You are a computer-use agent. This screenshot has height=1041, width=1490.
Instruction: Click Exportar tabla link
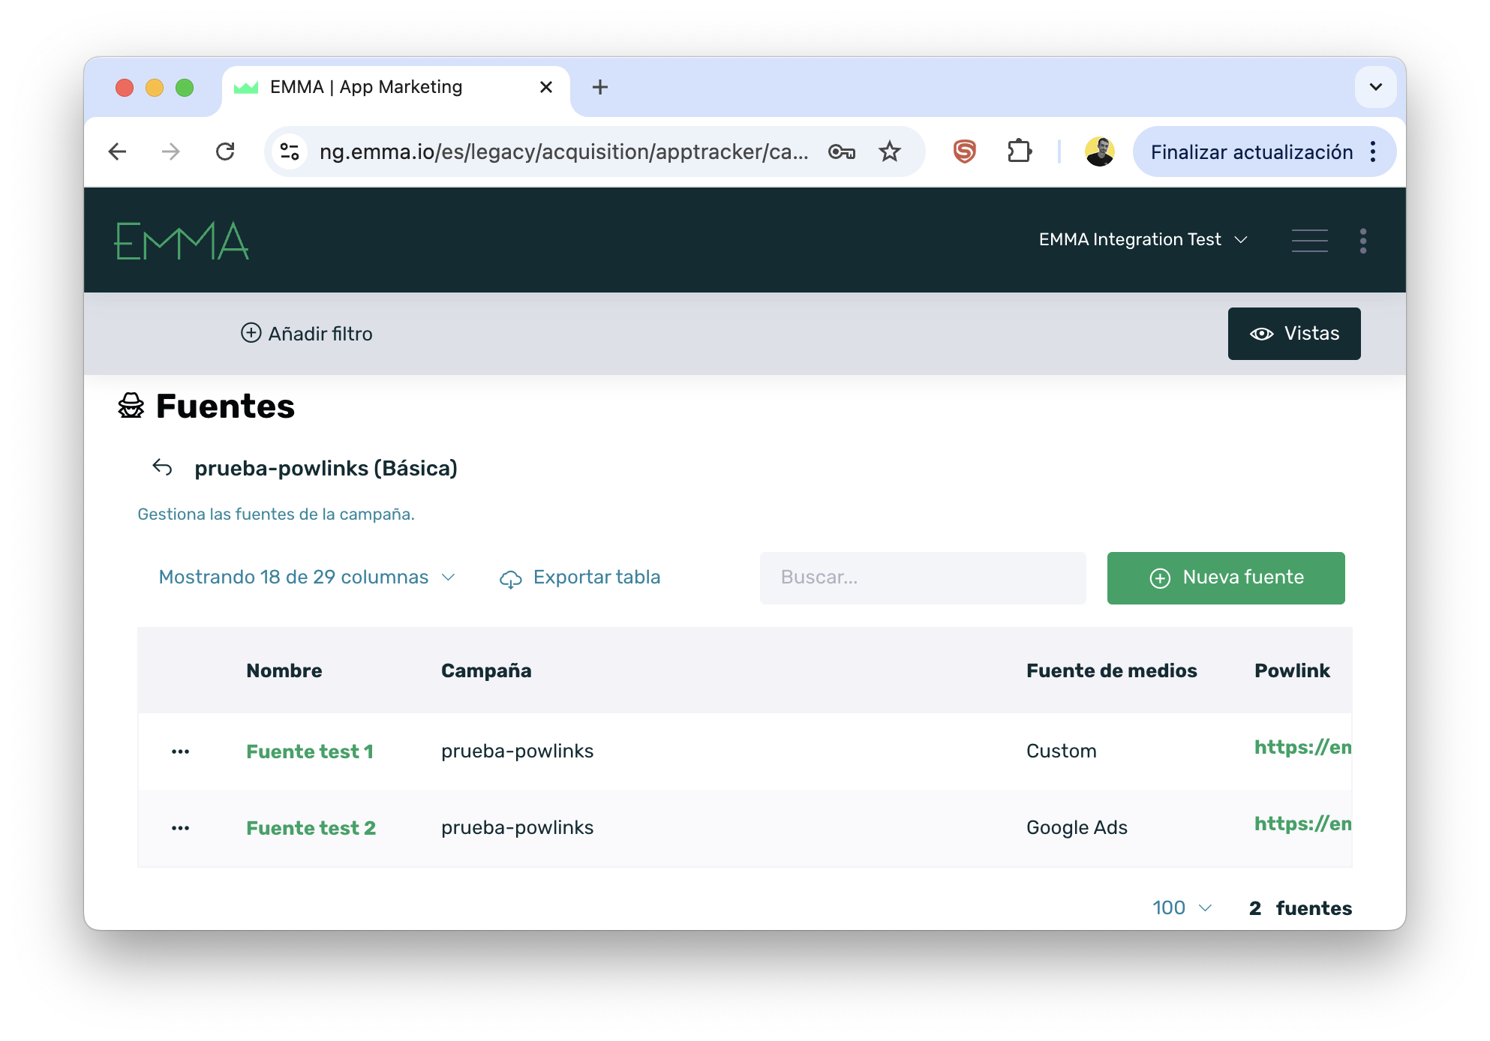[x=580, y=577]
